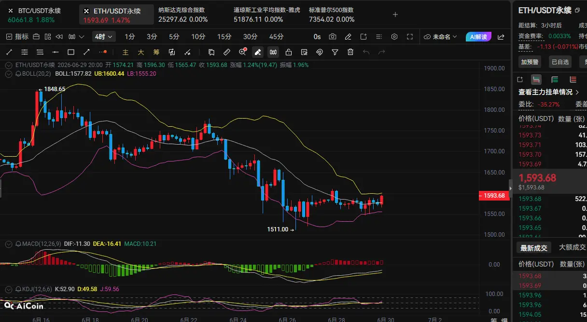
Task: Select the 15分 timeframe
Action: click(224, 37)
